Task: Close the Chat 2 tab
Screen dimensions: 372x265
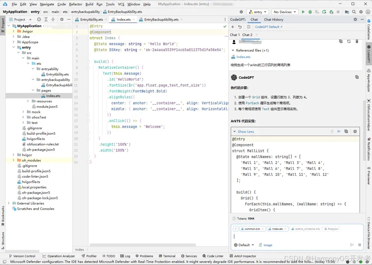Action: [x=257, y=35]
